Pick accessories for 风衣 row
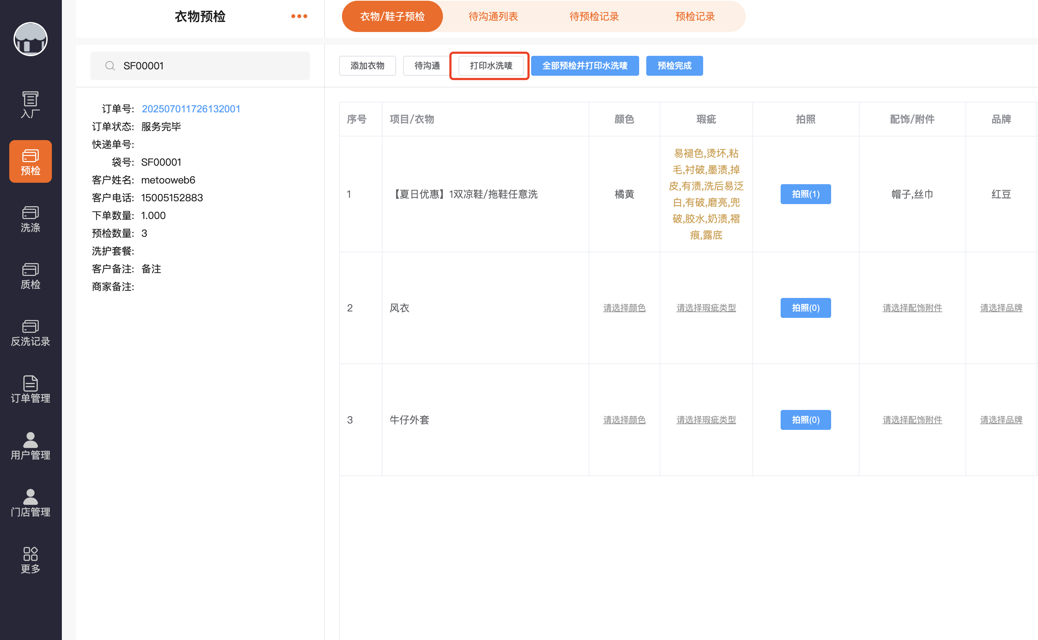Image resolution: width=1038 pixels, height=640 pixels. (912, 308)
